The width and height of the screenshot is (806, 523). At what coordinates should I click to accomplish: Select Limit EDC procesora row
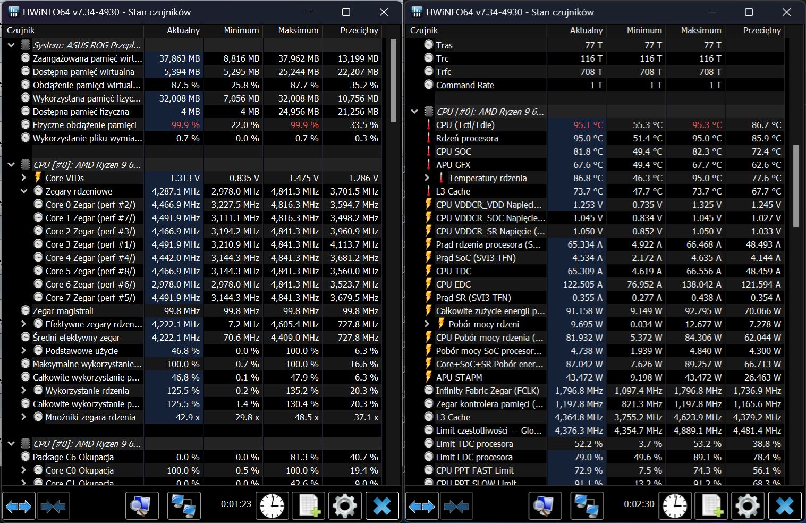(595, 457)
